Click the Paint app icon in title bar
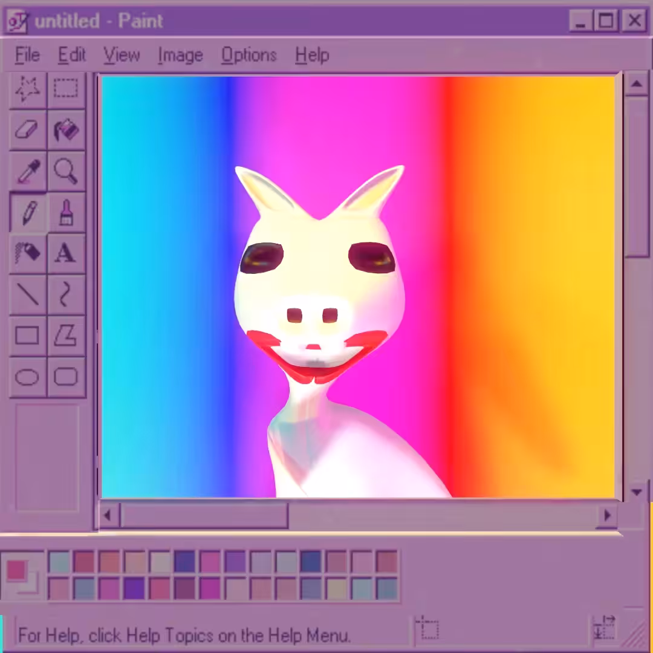The height and width of the screenshot is (653, 653). coord(18,21)
